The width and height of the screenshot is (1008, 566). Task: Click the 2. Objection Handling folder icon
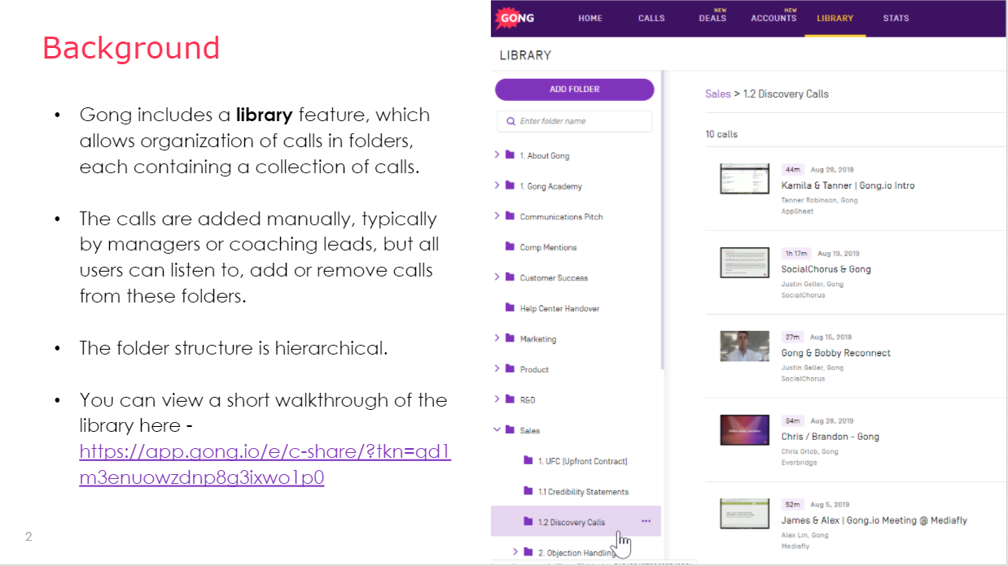[528, 552]
